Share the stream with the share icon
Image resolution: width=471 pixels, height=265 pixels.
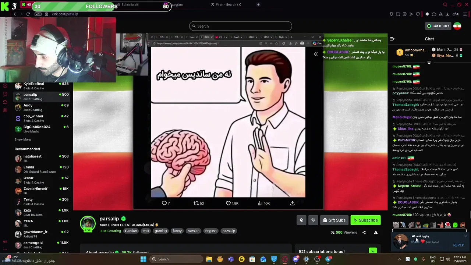pos(364,232)
